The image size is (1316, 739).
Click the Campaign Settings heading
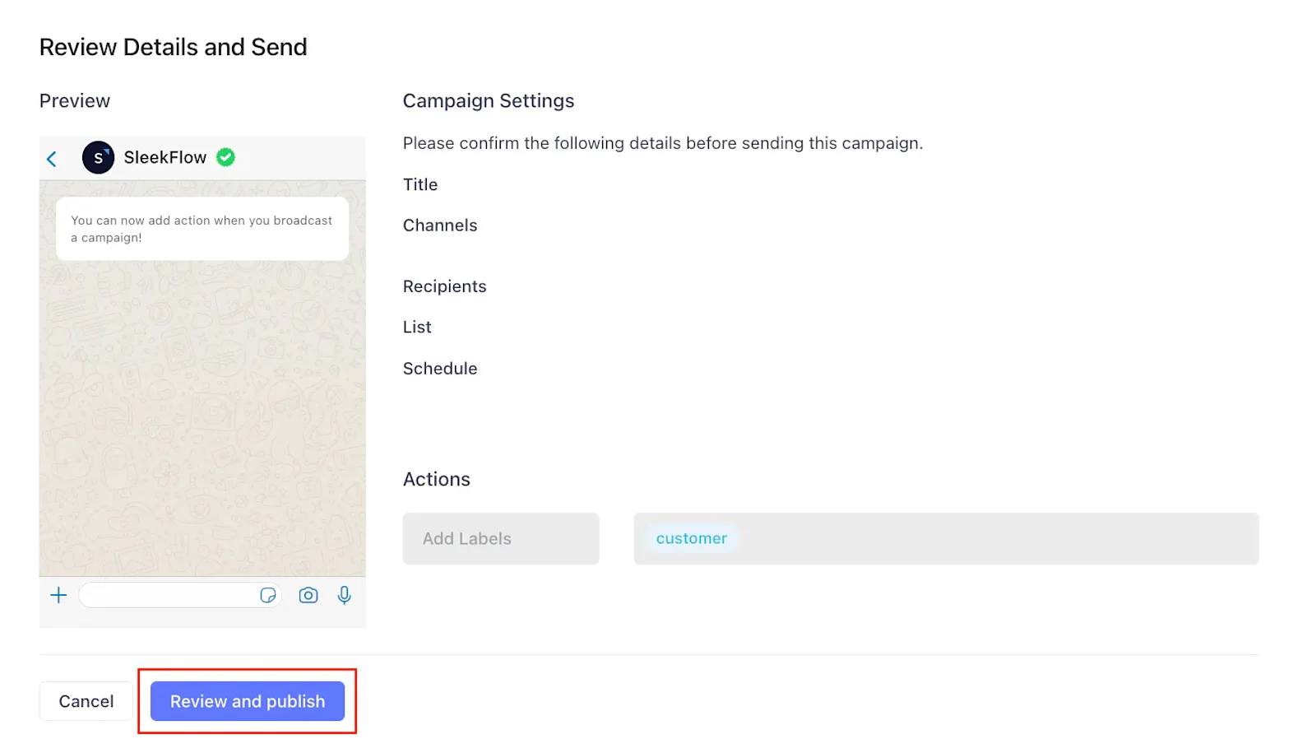pyautogui.click(x=489, y=100)
